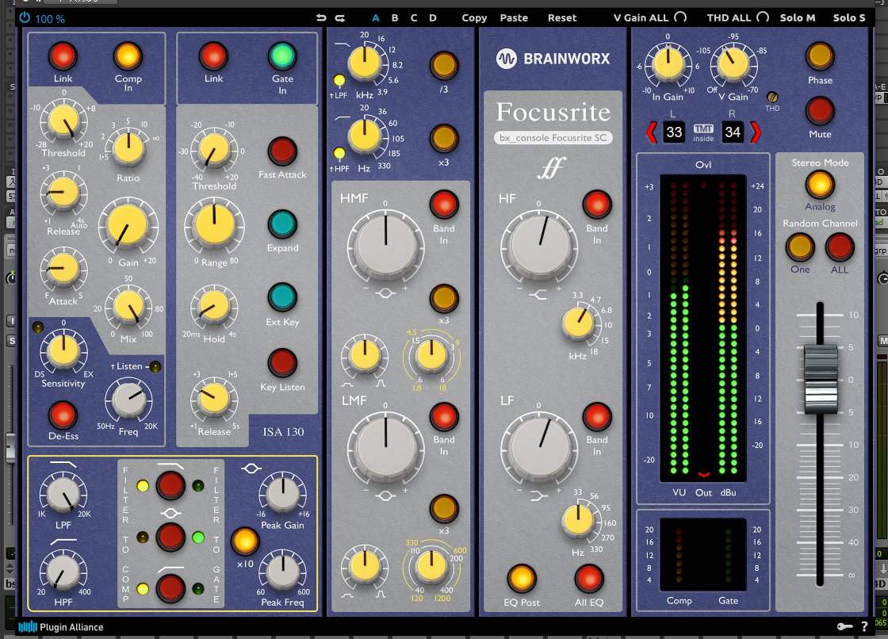Select preset slot D

point(433,18)
